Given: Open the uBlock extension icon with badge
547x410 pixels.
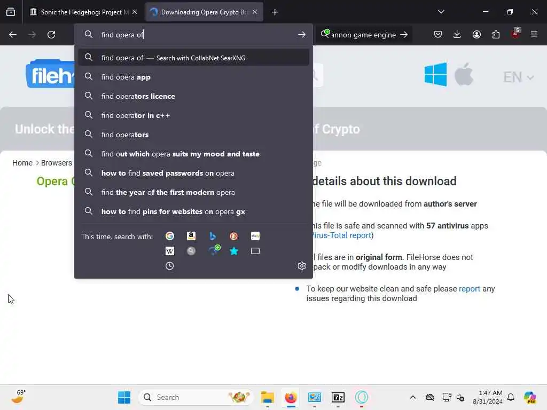Looking at the screenshot, I should pyautogui.click(x=515, y=34).
